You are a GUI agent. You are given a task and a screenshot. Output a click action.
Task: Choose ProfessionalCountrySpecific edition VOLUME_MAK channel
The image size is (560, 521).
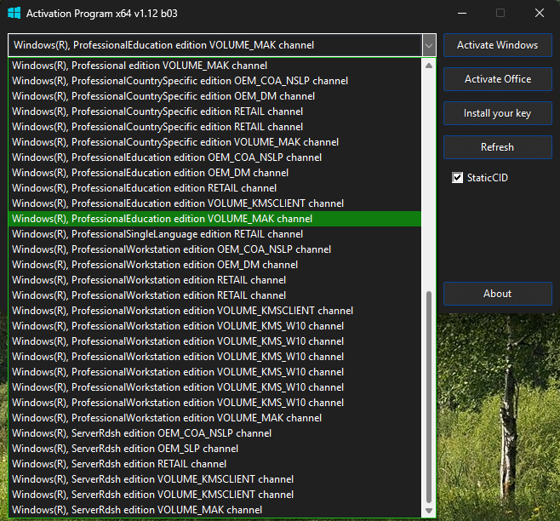[x=214, y=142]
